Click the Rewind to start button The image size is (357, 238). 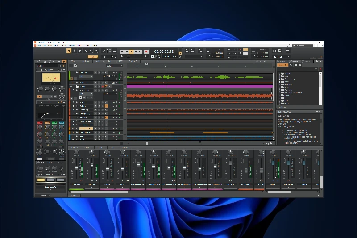pos(122,52)
